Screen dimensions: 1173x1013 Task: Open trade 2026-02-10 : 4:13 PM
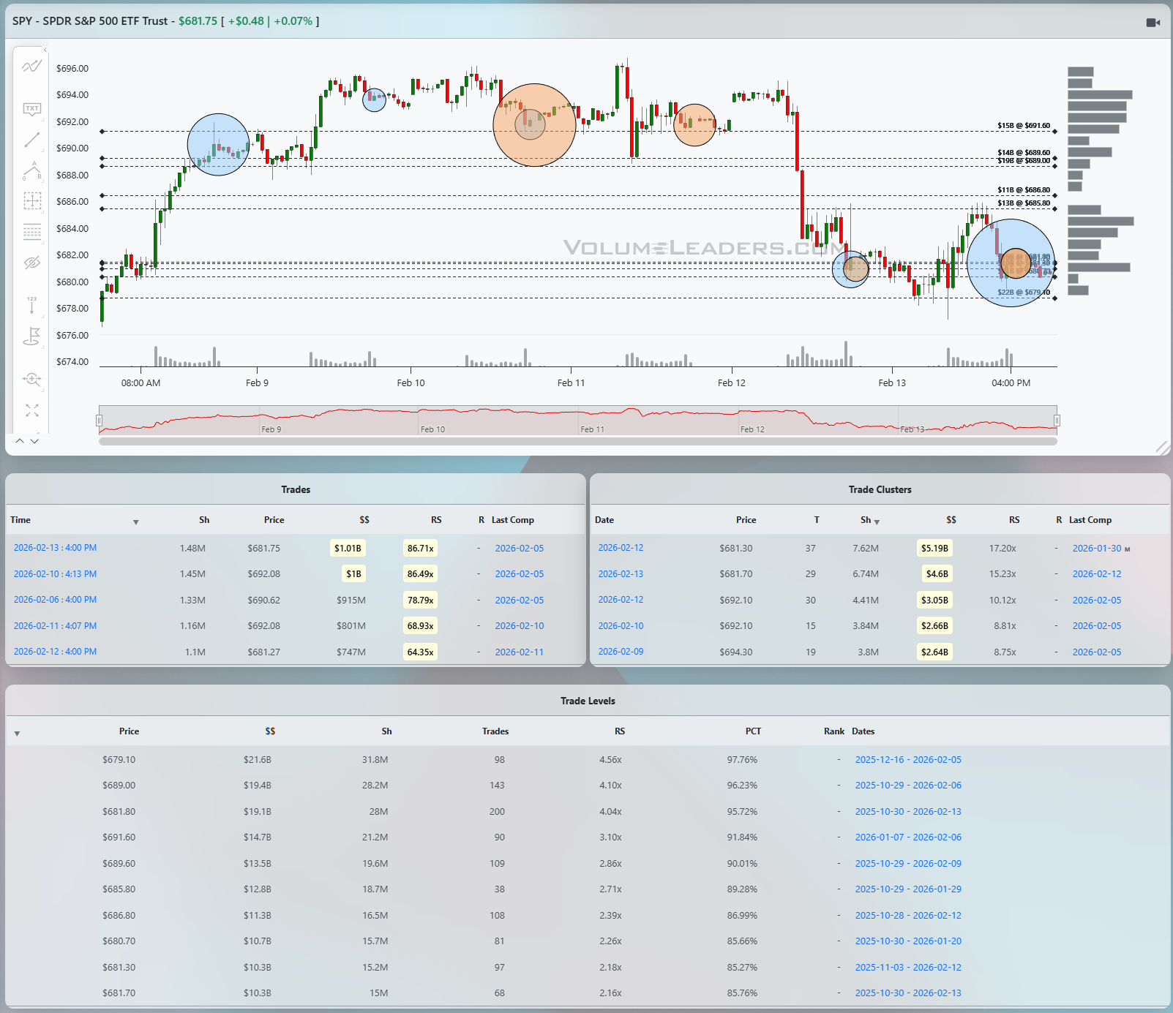[55, 574]
